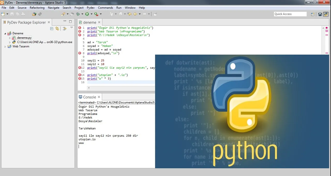
Task: Close the Console view tab
Action: point(99,97)
